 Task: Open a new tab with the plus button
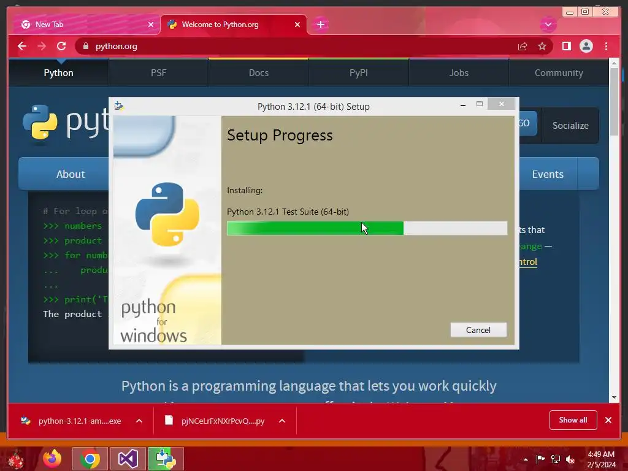[320, 25]
